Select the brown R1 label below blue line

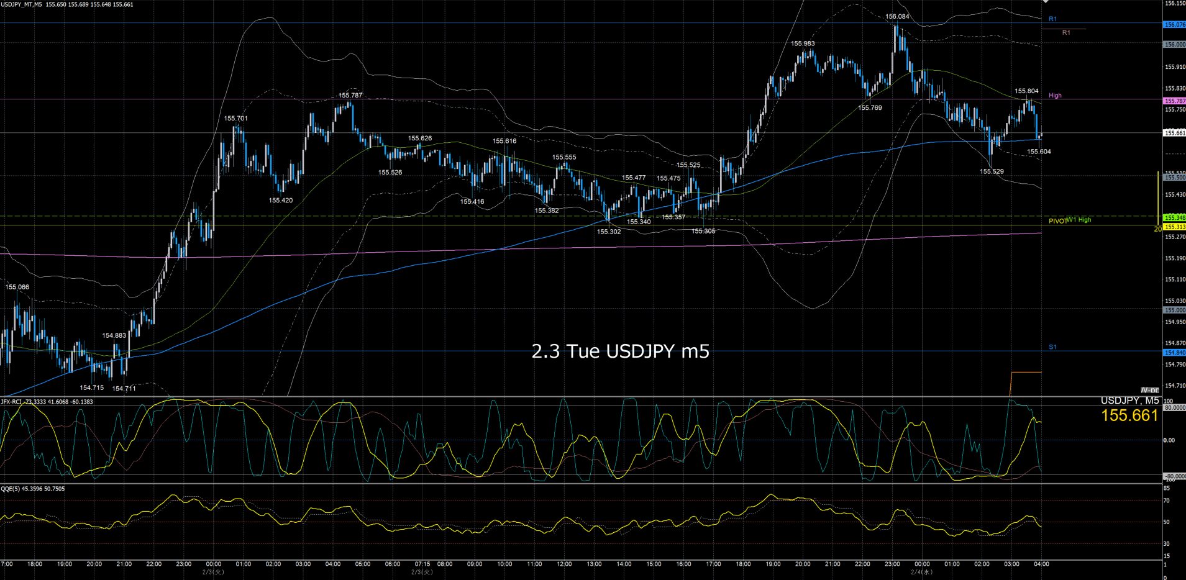click(x=1066, y=32)
